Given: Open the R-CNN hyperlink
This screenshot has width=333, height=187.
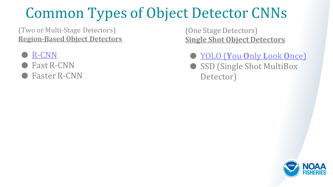Looking at the screenshot, I should point(44,55).
